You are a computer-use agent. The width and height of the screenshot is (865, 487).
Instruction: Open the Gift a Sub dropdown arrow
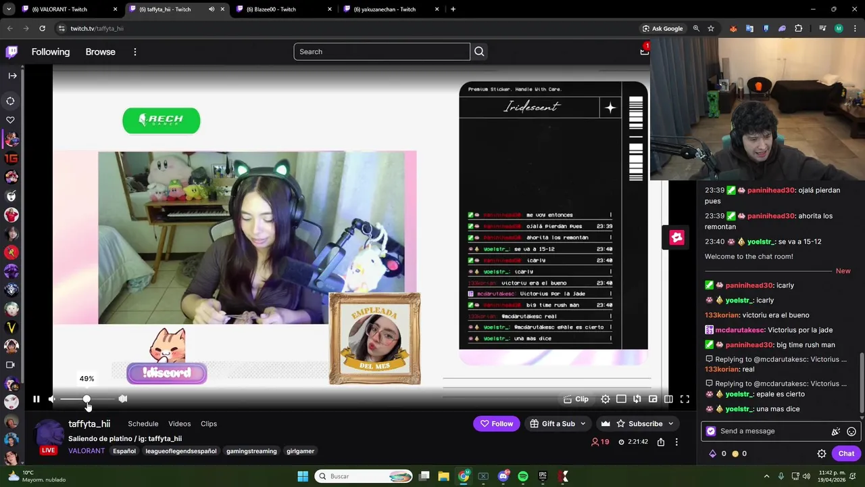pyautogui.click(x=583, y=423)
